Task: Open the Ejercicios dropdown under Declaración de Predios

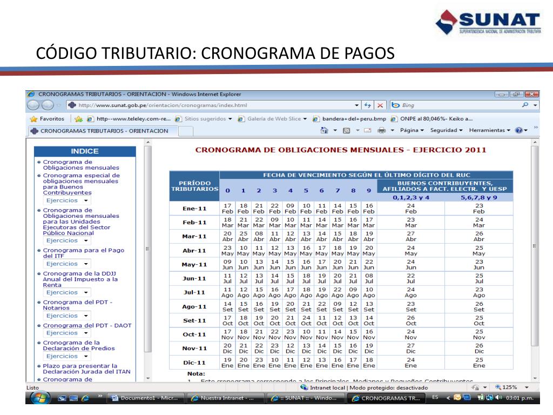Action: 66,357
